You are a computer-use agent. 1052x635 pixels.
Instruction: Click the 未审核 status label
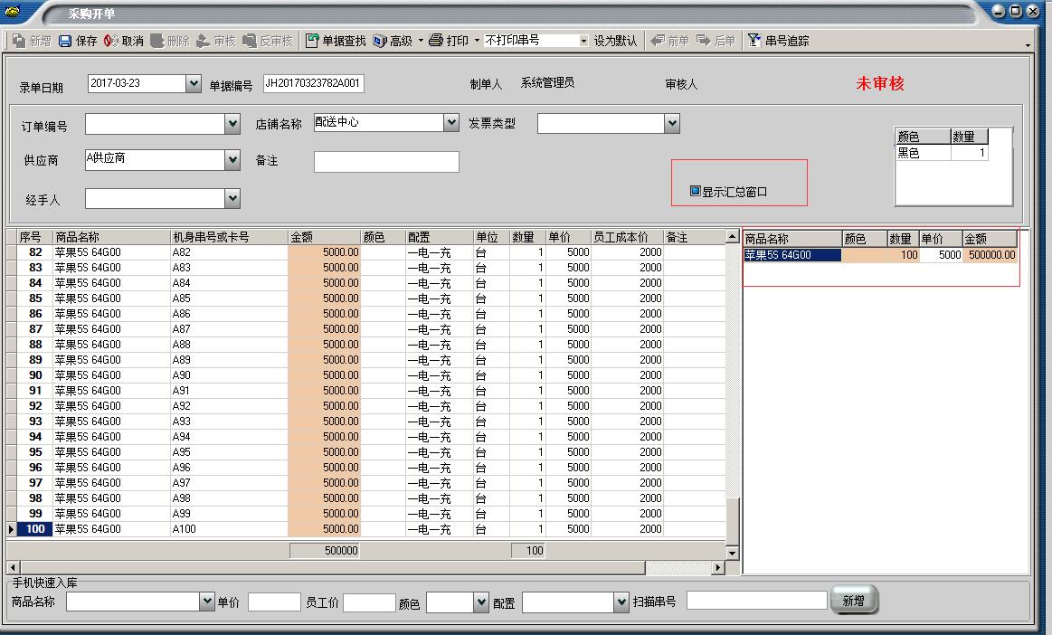(879, 84)
